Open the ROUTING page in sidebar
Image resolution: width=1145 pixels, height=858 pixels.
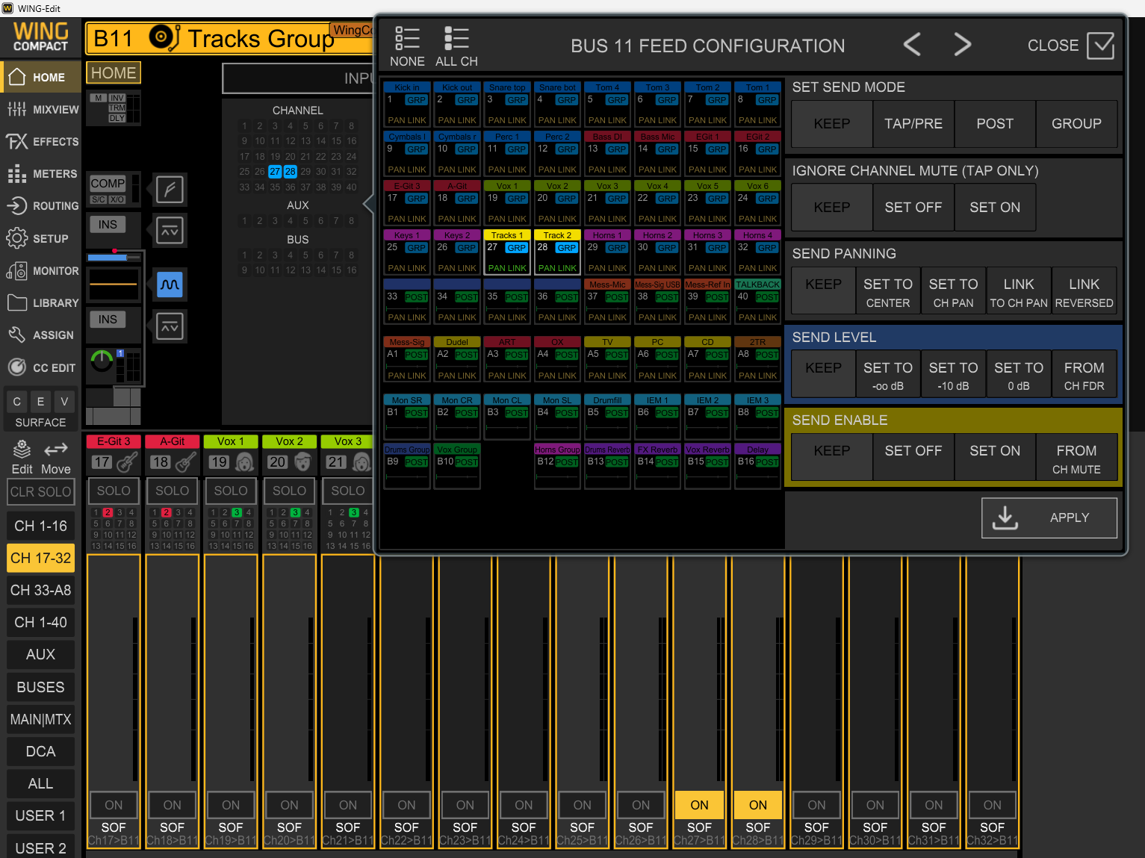(42, 205)
